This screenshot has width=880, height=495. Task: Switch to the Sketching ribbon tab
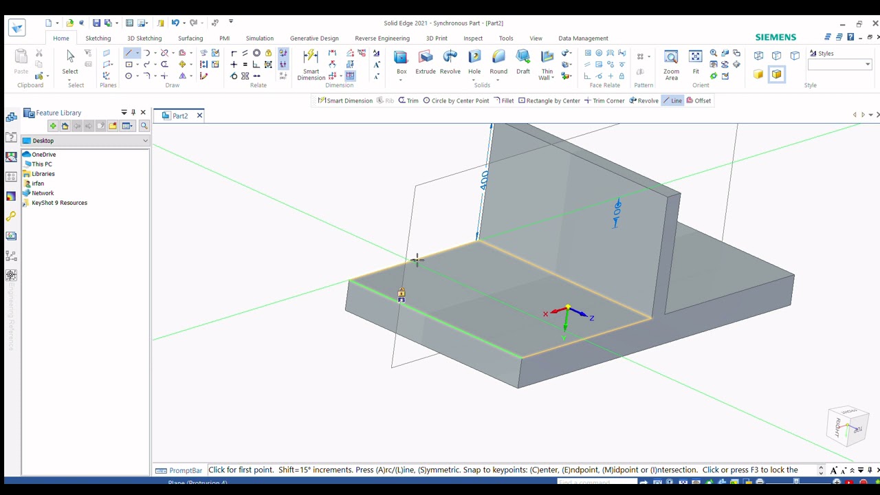point(98,38)
